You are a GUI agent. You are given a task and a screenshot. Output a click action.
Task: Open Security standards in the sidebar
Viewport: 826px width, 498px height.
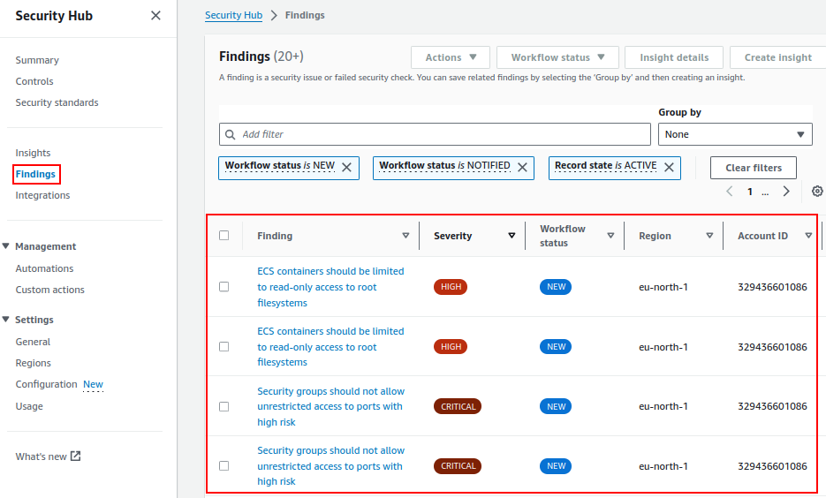(57, 102)
